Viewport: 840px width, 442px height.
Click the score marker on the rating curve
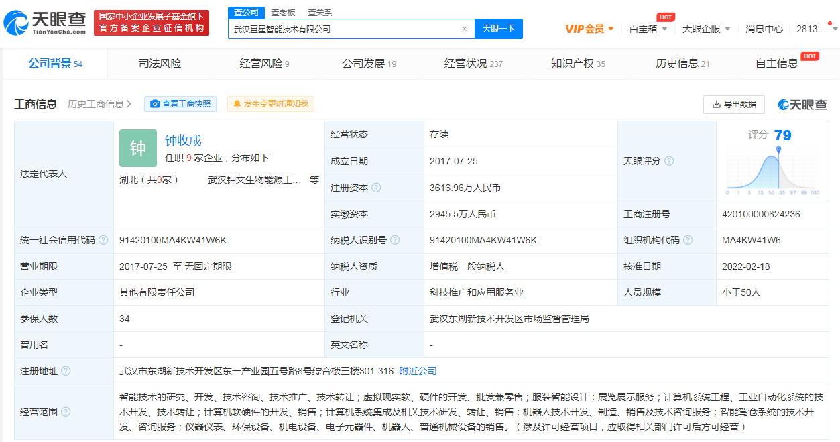[779, 150]
